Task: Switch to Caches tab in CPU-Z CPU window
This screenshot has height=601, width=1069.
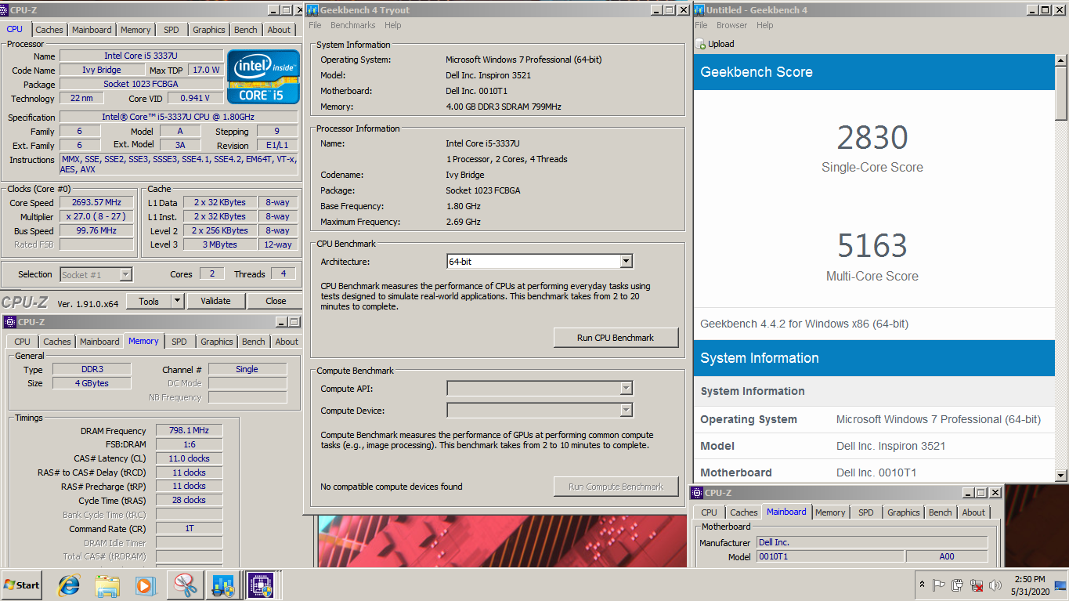Action: point(49,30)
